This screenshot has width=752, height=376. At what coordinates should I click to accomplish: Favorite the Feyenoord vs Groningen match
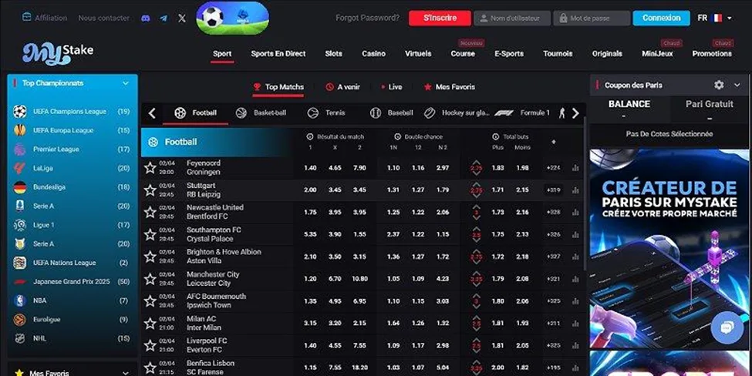coord(150,168)
